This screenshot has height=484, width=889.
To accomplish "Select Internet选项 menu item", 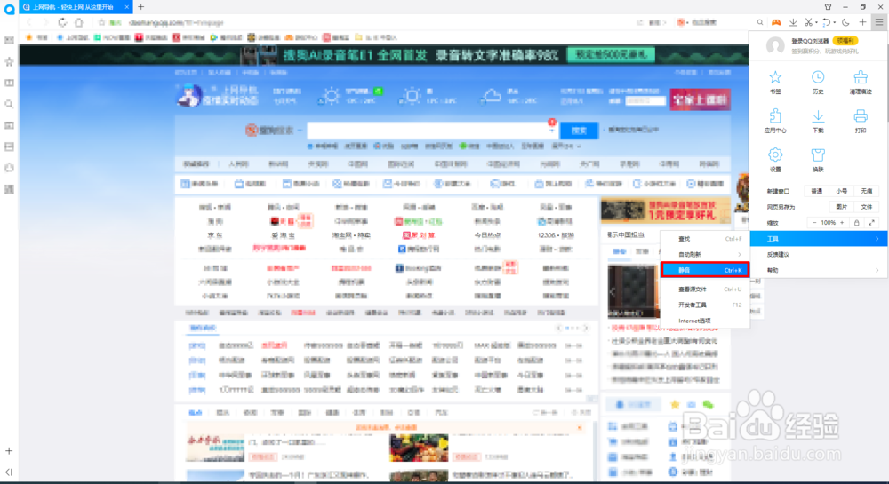I will [x=705, y=321].
